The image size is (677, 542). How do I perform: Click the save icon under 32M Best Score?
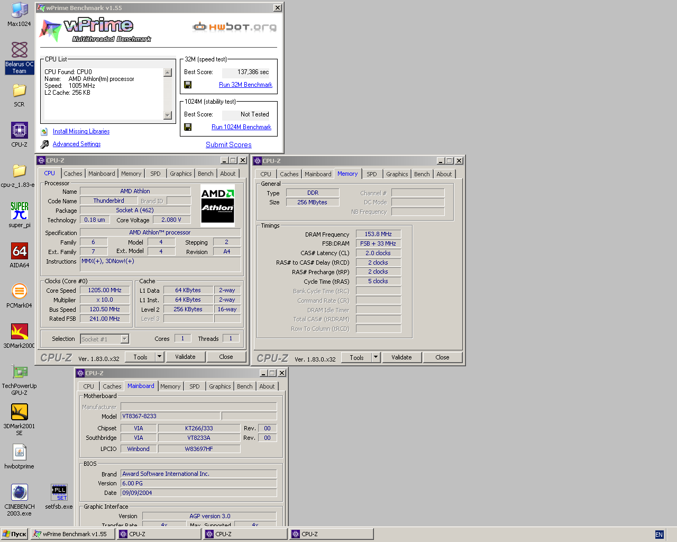pos(188,85)
